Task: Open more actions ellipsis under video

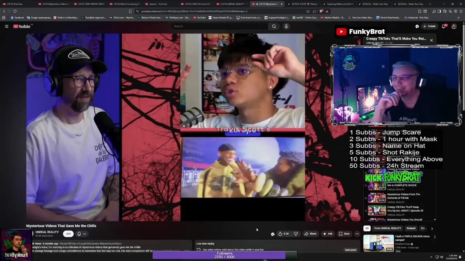Action: coord(357,234)
